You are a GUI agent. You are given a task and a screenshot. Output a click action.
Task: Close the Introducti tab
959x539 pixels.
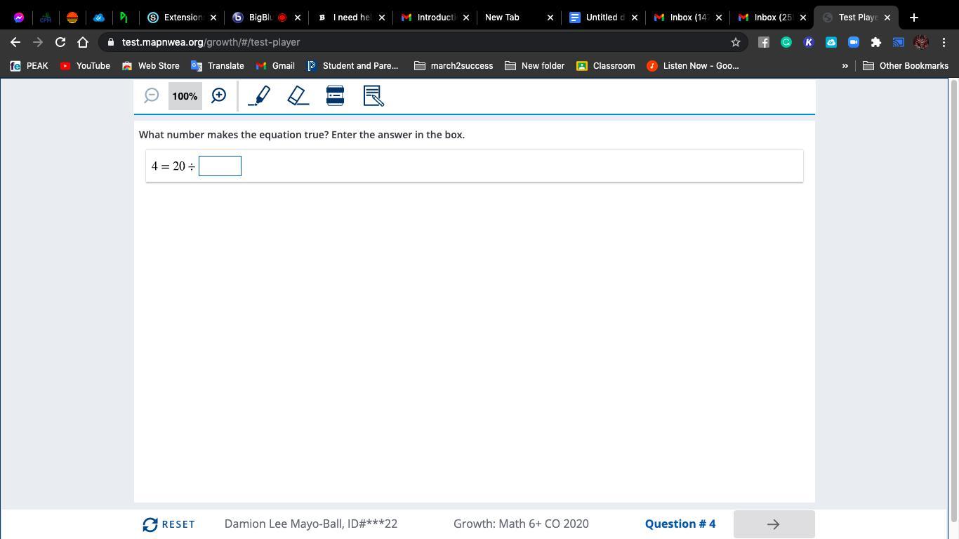point(466,18)
